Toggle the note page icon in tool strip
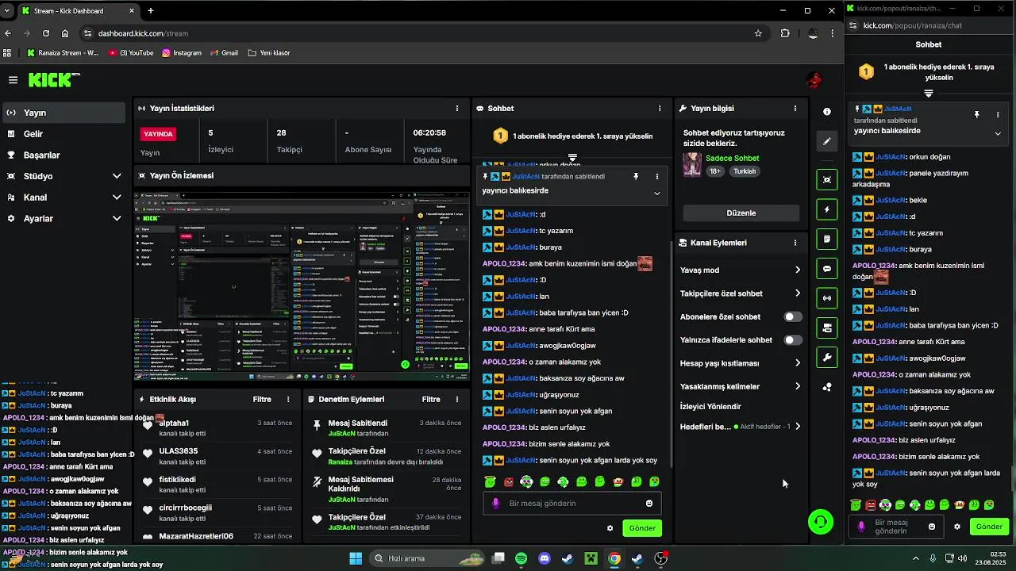Image resolution: width=1016 pixels, height=571 pixels. pos(827,239)
